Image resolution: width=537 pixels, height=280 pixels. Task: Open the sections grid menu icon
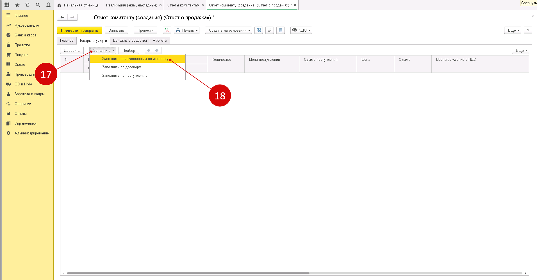(7, 5)
